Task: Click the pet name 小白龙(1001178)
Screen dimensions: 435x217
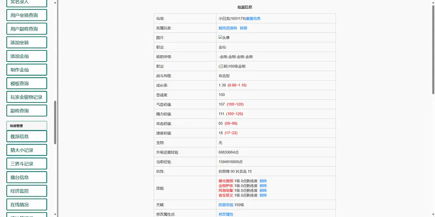Action: click(x=232, y=19)
